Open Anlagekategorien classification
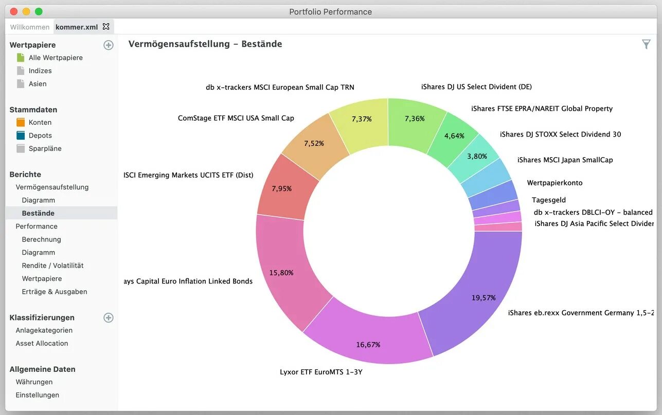Viewport: 662px width, 415px height. click(x=44, y=330)
